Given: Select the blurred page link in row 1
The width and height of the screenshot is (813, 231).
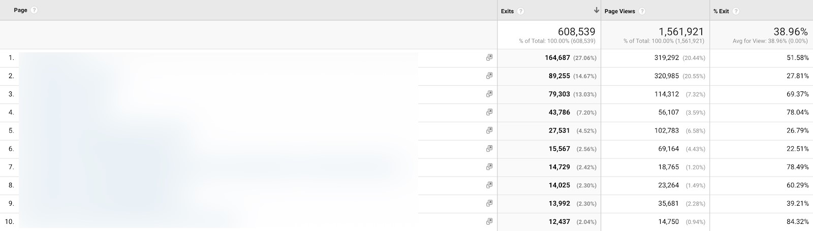Looking at the screenshot, I should (218, 58).
